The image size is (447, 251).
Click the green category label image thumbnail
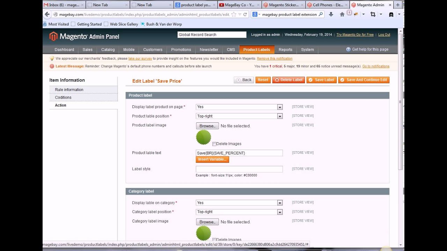pos(204,233)
